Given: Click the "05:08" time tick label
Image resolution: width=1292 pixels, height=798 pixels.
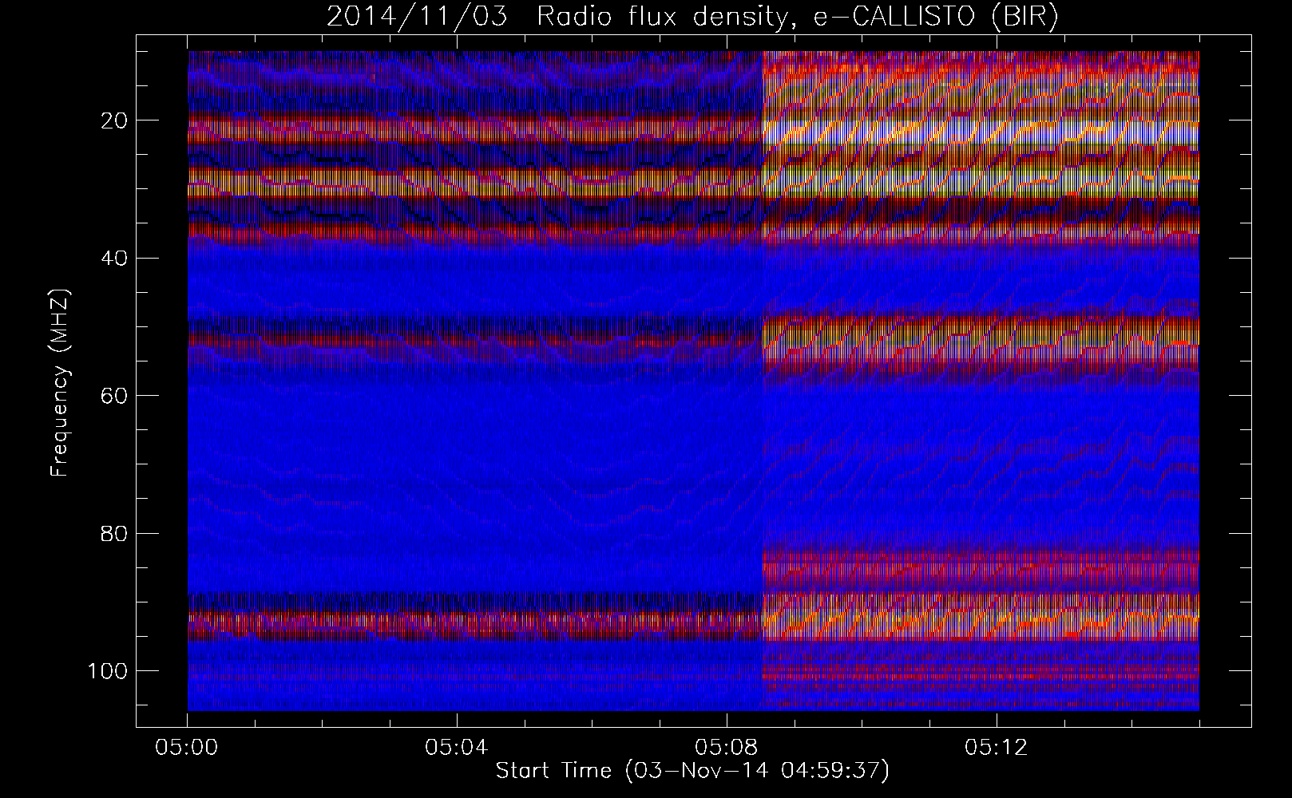Looking at the screenshot, I should [x=727, y=748].
